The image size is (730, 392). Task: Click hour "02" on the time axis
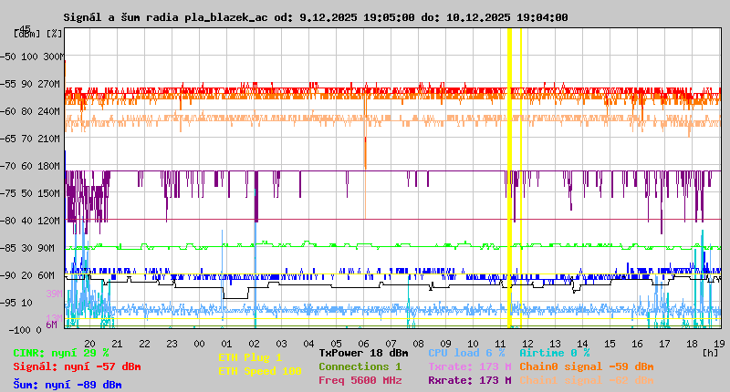(254, 344)
